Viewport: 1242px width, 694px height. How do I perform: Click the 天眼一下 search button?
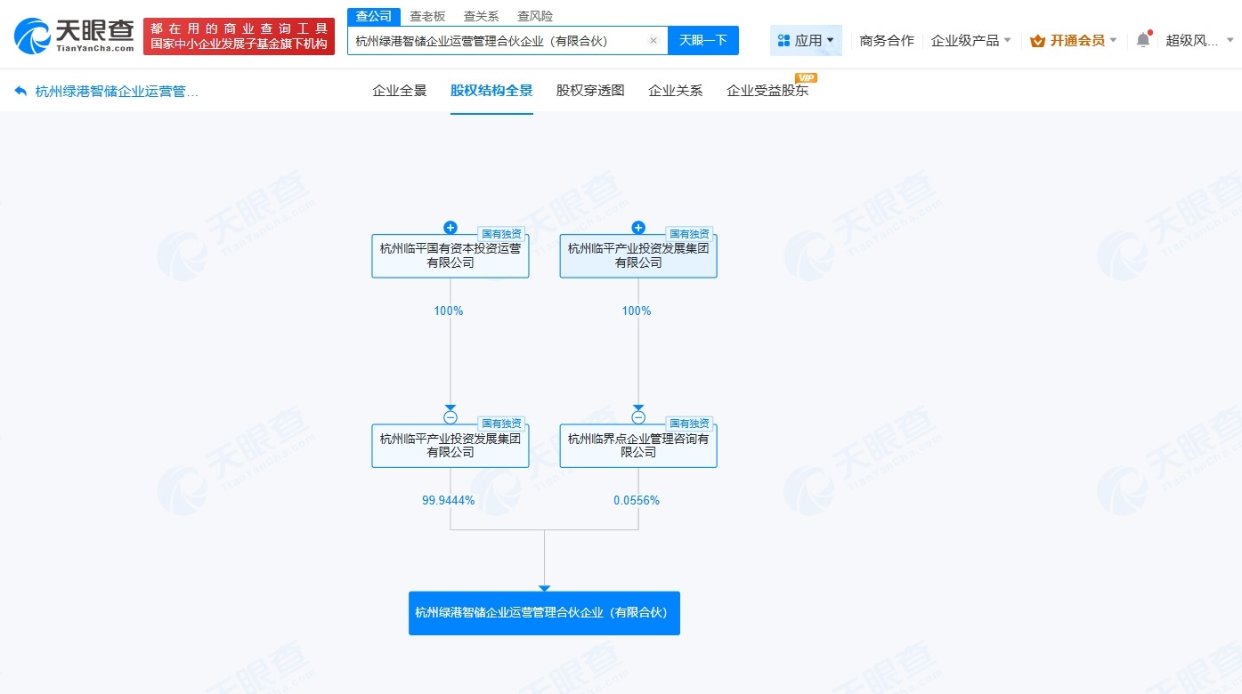[702, 40]
